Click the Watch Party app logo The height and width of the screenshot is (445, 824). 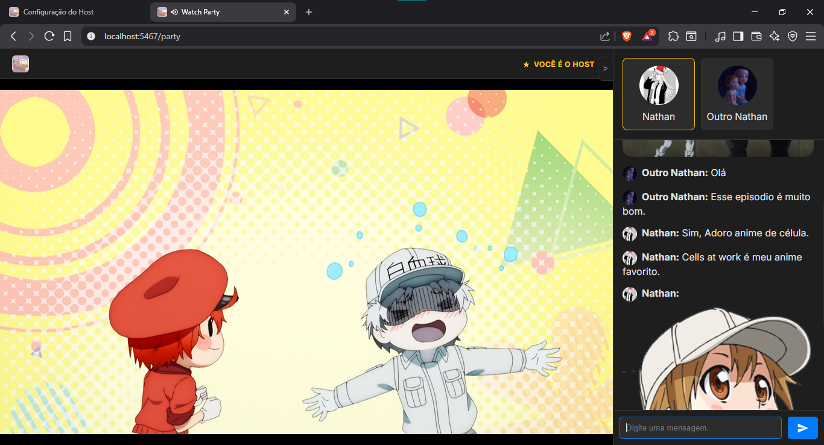pyautogui.click(x=21, y=64)
